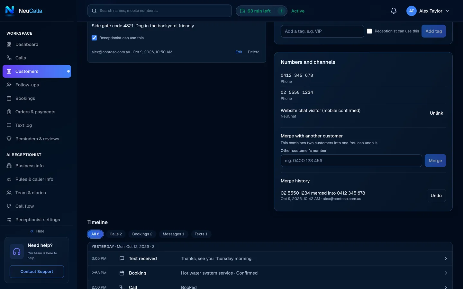Focus the other customer's number field
Screen dimensions: 463x289
[x=351, y=161]
